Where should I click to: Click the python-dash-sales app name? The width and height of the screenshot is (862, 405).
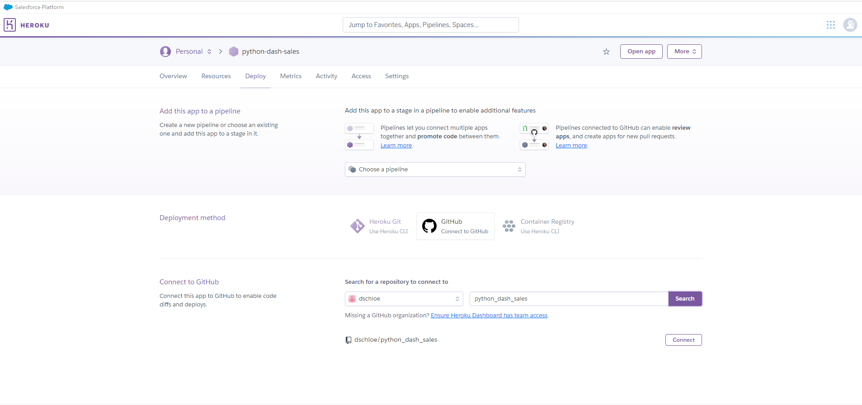click(x=270, y=52)
